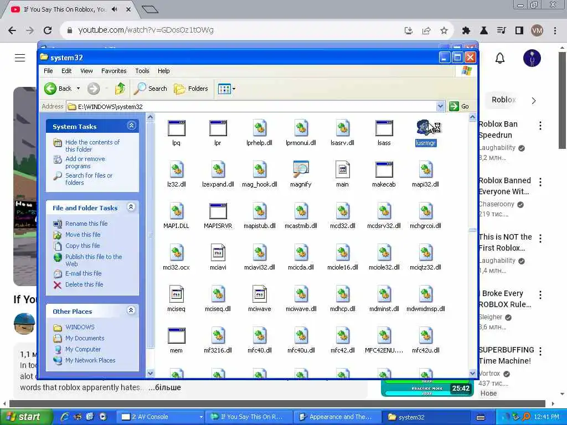Open the Help menu
This screenshot has height=425, width=567.
coord(163,71)
